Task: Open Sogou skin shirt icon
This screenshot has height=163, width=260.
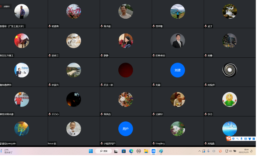Action: pos(250,139)
